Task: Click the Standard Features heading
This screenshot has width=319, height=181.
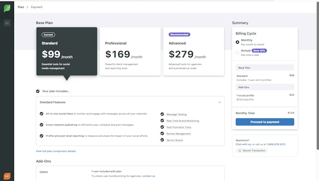Action: 53,102
